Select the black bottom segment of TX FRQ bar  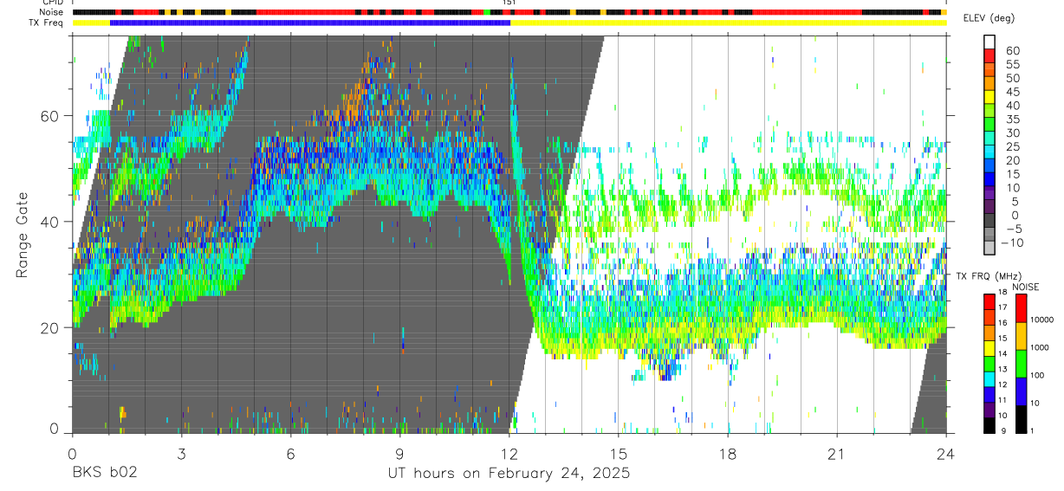tap(989, 424)
